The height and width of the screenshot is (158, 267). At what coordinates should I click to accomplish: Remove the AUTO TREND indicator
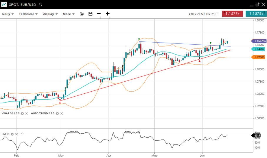[x=62, y=113]
